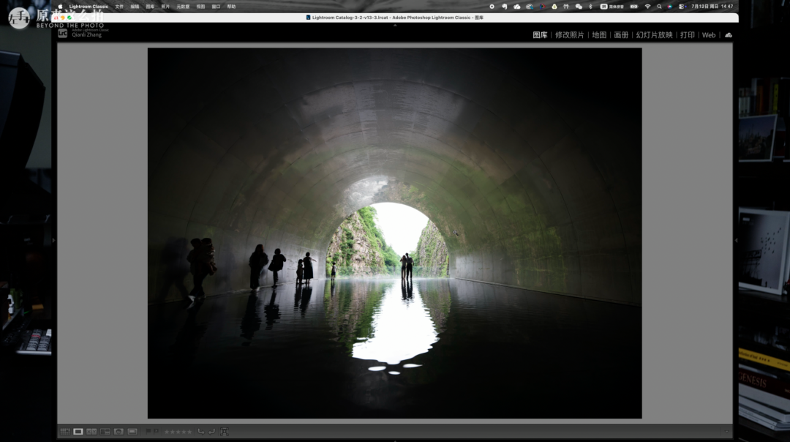The width and height of the screenshot is (790, 442).
Task: Click the Draw Face Region tool
Action: (225, 432)
